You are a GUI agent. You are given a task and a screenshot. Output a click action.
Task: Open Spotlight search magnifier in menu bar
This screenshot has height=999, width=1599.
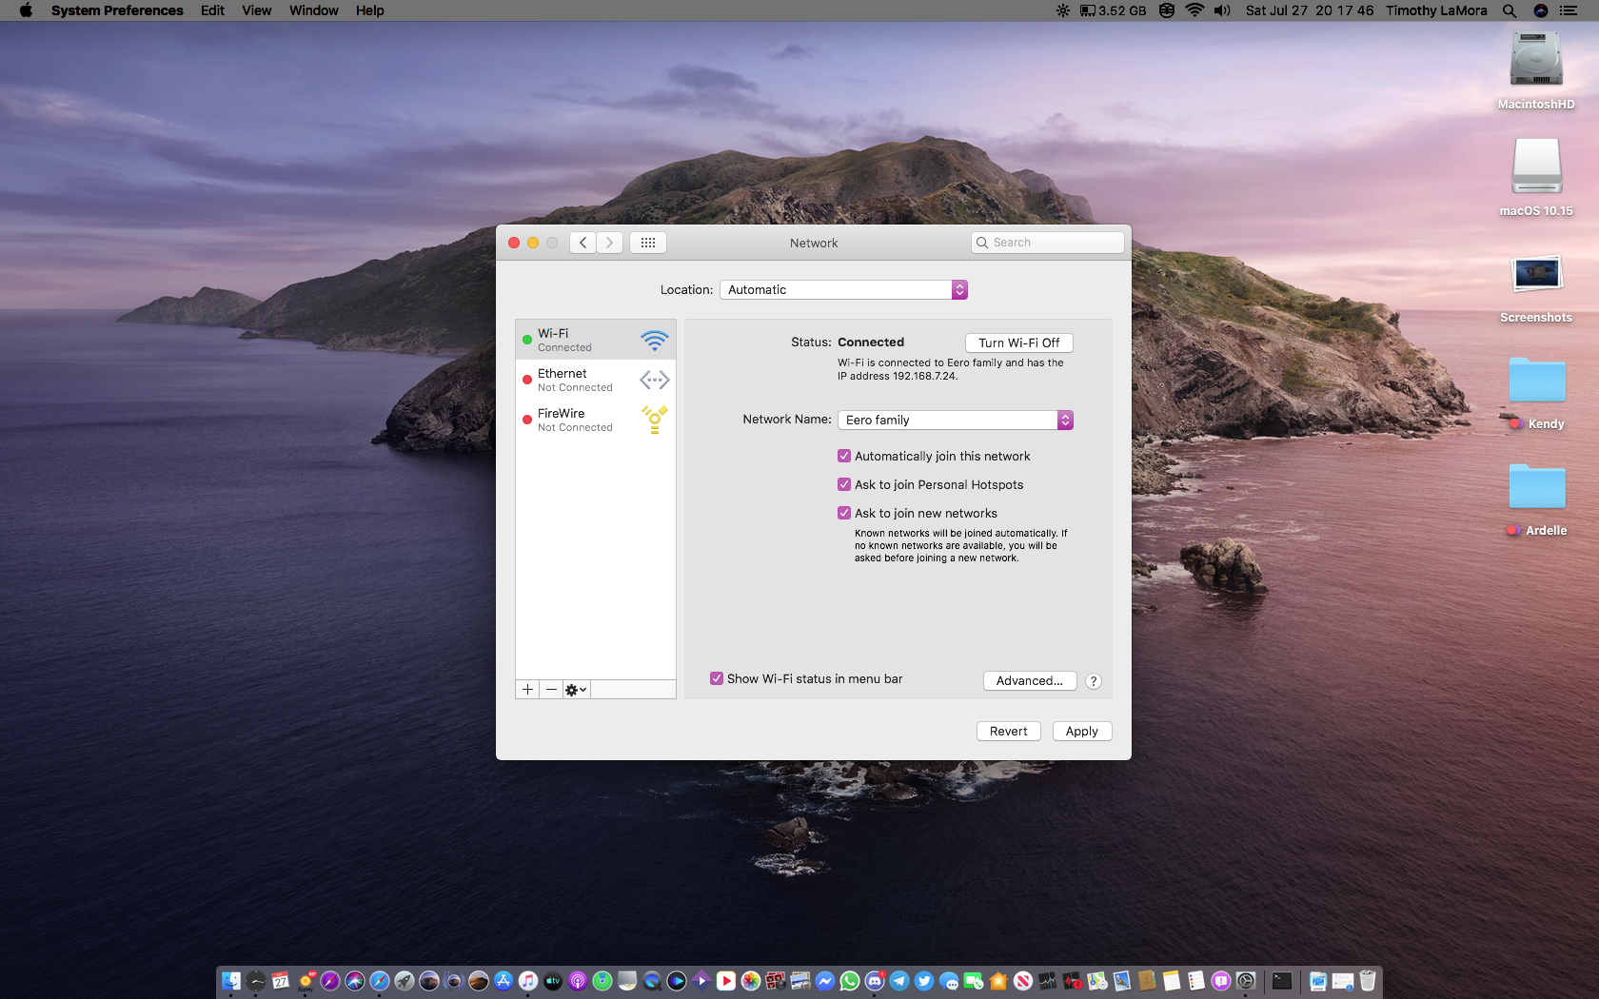[1510, 10]
